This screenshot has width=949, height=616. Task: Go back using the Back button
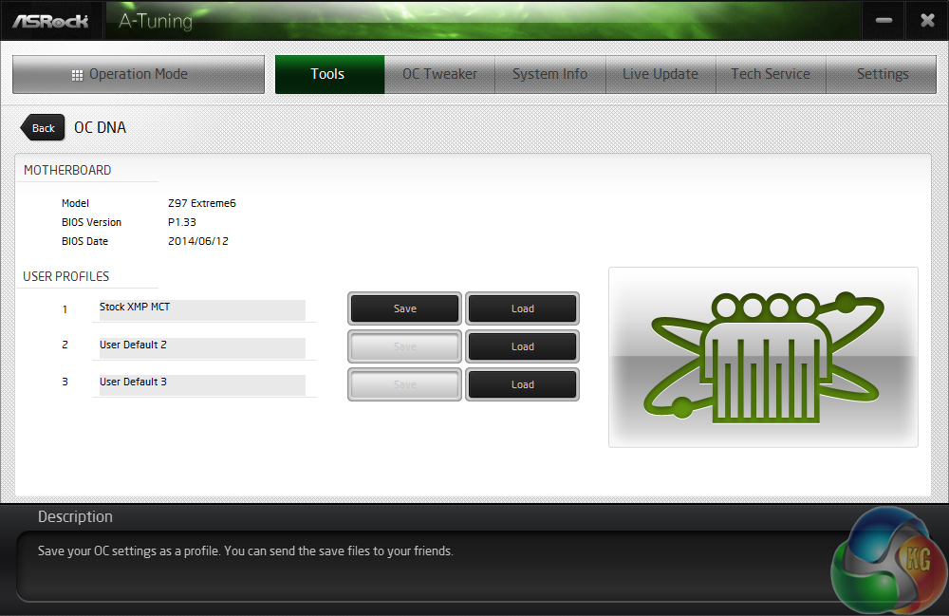point(43,128)
